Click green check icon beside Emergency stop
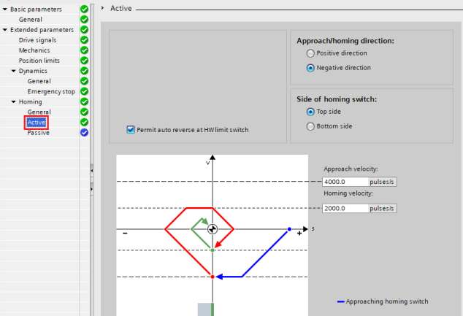The image size is (463, 316). pyautogui.click(x=84, y=91)
